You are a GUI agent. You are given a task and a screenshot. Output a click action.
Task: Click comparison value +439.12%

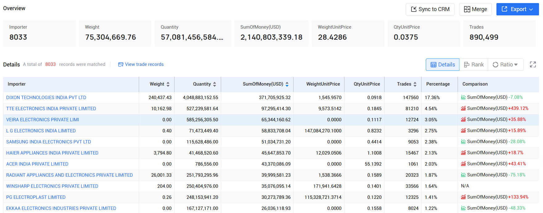tap(518, 108)
